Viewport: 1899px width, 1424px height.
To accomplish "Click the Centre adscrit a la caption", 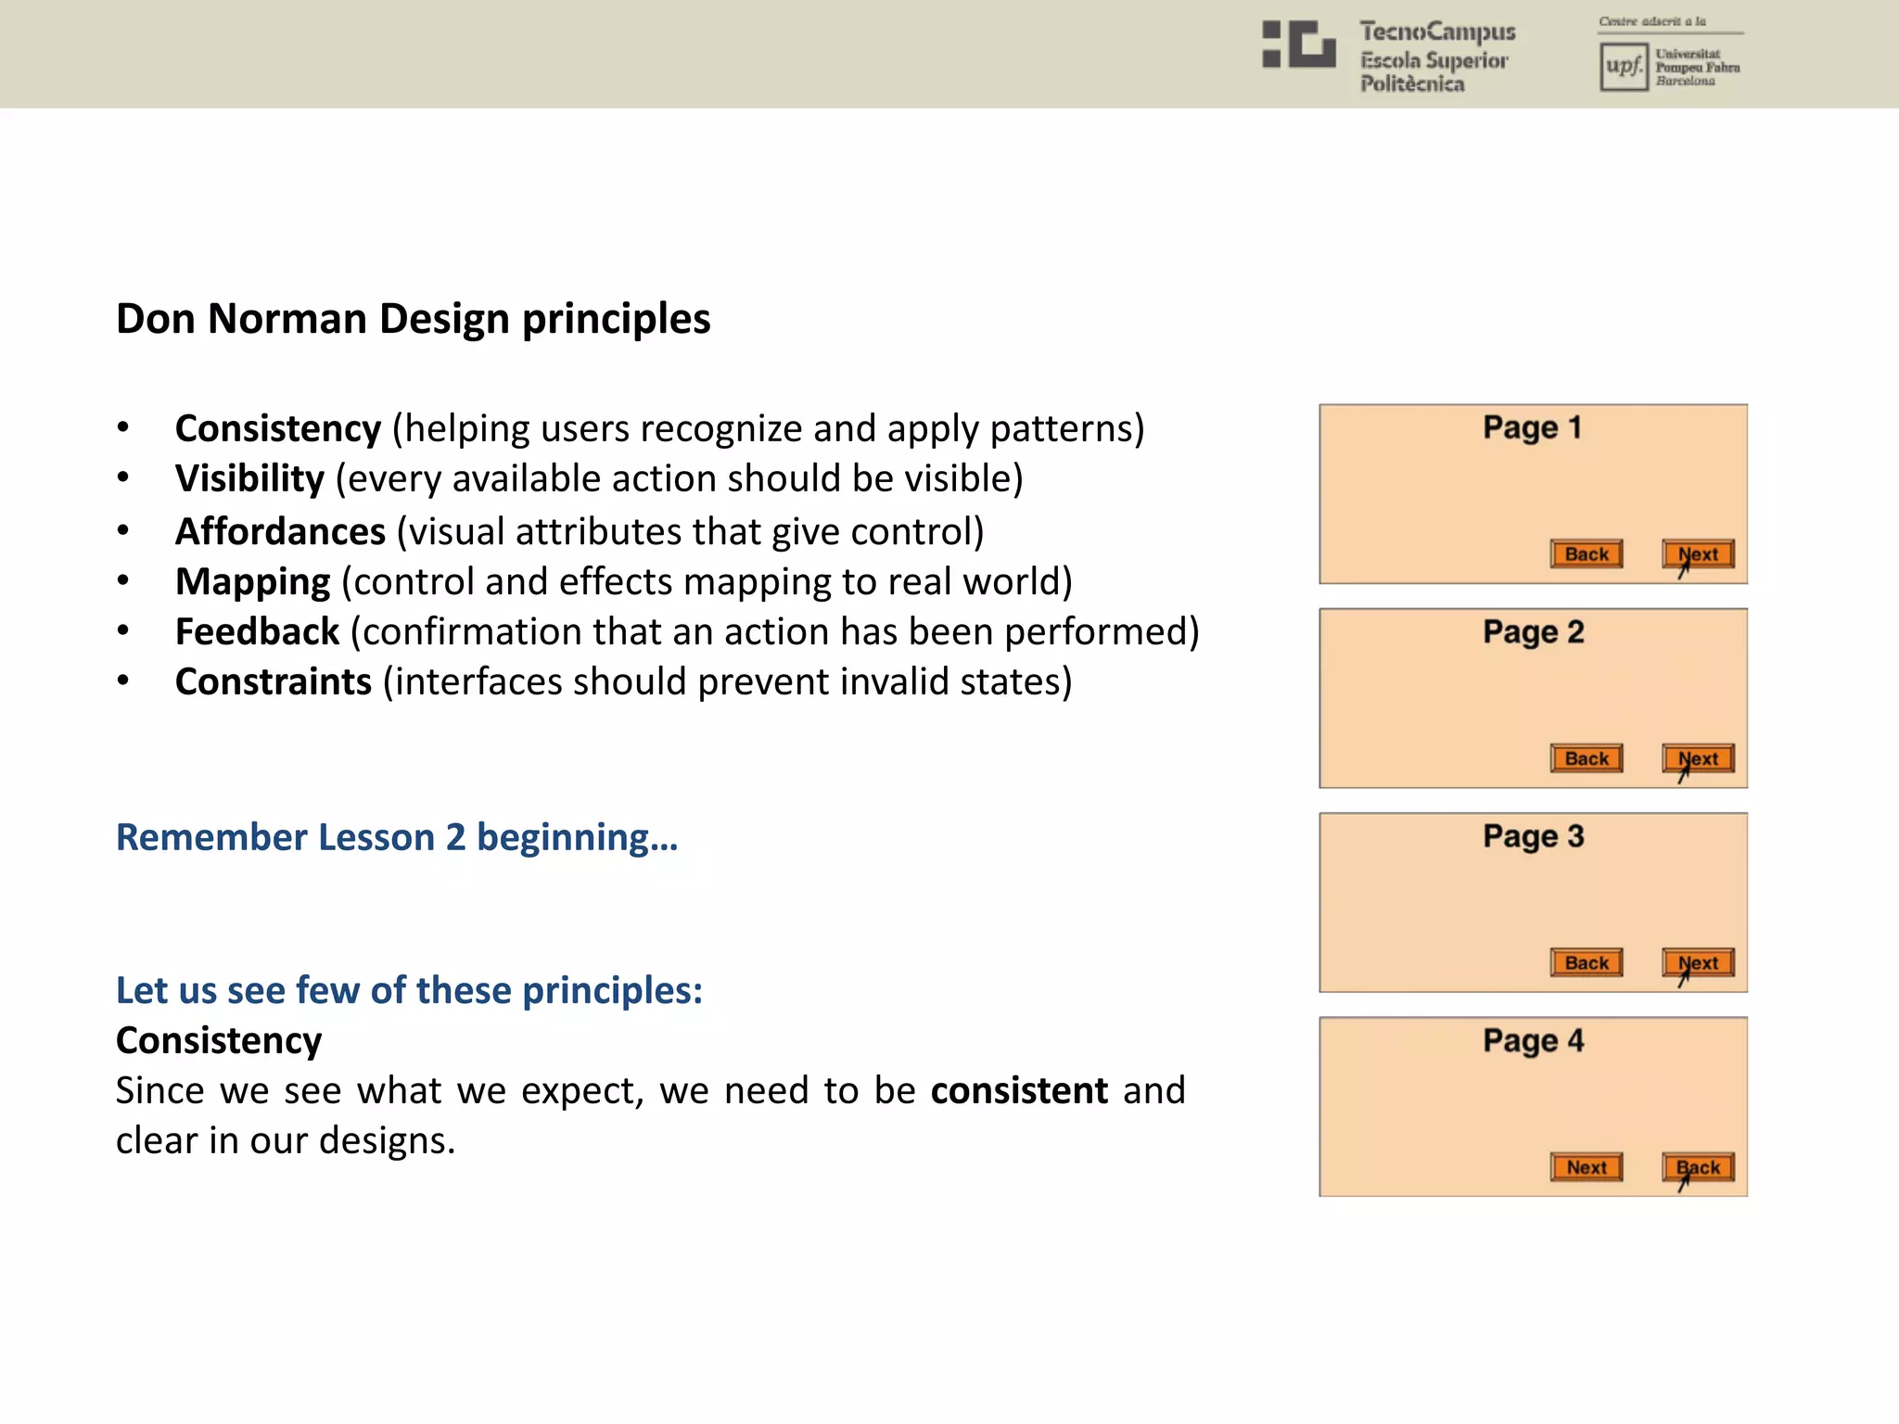I will 1651,21.
